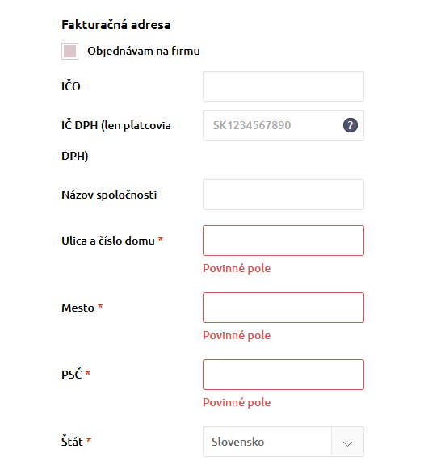
Task: Click "Povinné pole" error under Ulica field
Action: pos(237,268)
